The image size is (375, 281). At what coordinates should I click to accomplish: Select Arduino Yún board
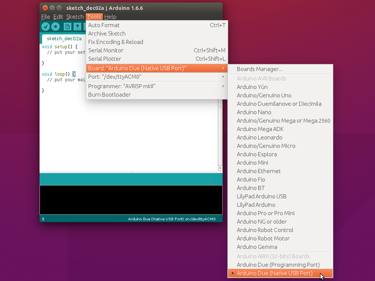(280, 87)
